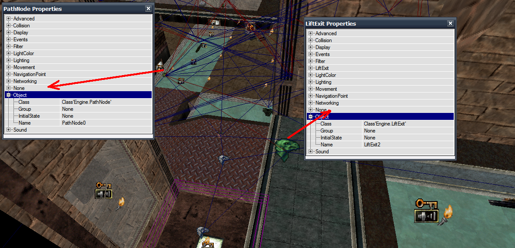Expand the None category in LiftExit Properties

[x=311, y=110]
